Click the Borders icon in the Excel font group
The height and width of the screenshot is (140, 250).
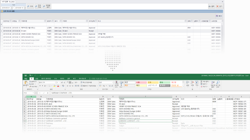[x=50, y=86]
